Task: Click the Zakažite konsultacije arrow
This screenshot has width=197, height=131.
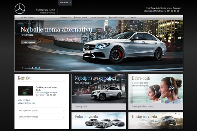Action: (x=64, y=117)
